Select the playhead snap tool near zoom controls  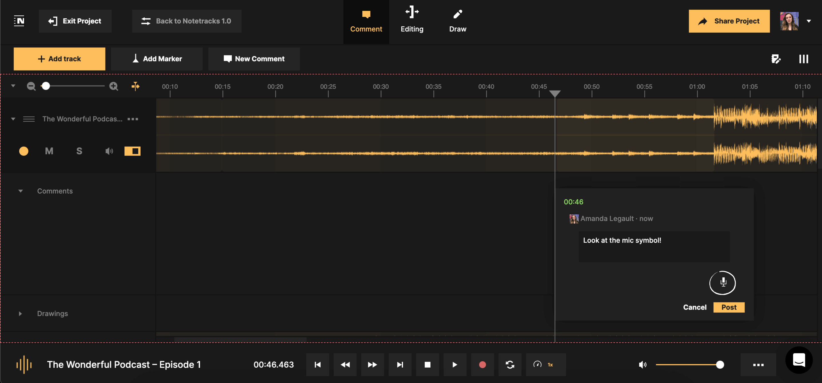pos(135,86)
